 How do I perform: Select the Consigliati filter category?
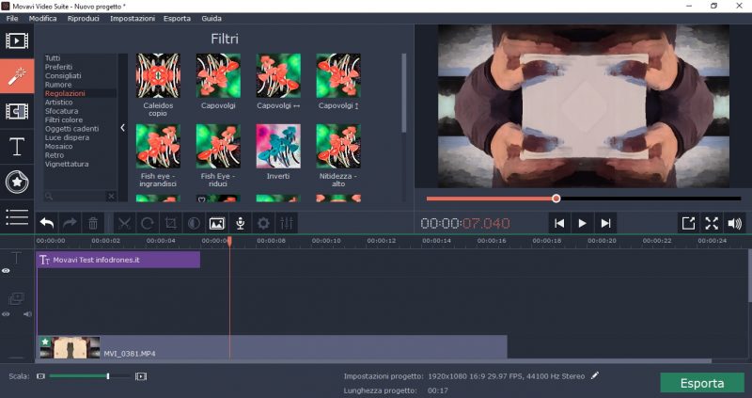pyautogui.click(x=63, y=76)
